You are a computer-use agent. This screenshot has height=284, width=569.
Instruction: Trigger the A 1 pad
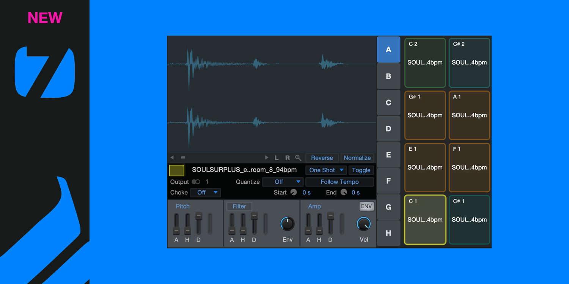(x=469, y=115)
